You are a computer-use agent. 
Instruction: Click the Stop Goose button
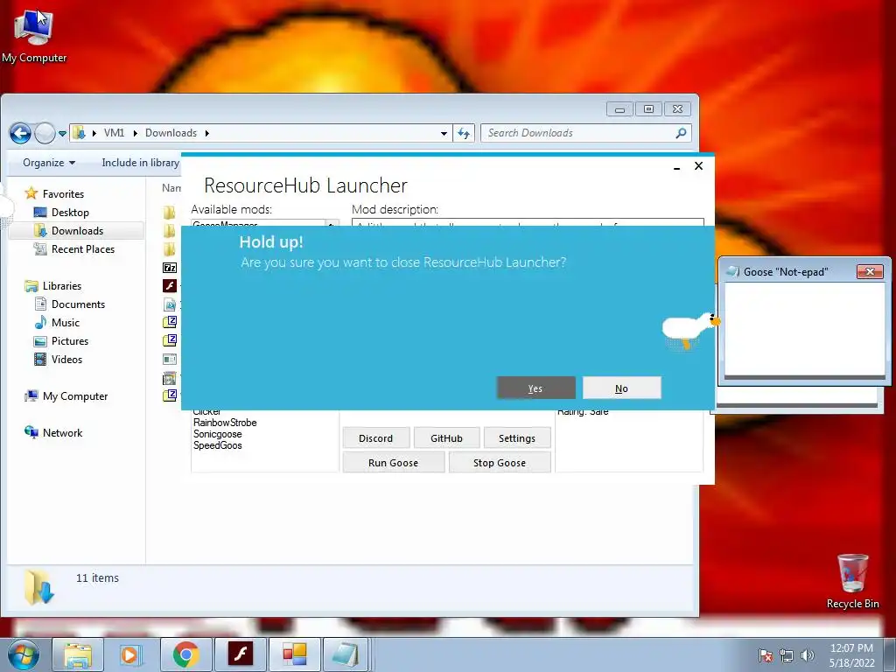coord(500,462)
